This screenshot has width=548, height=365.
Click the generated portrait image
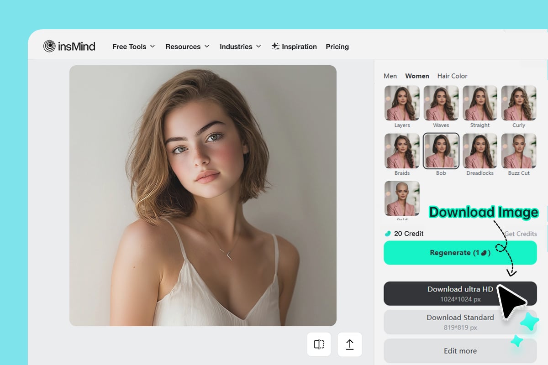point(203,196)
